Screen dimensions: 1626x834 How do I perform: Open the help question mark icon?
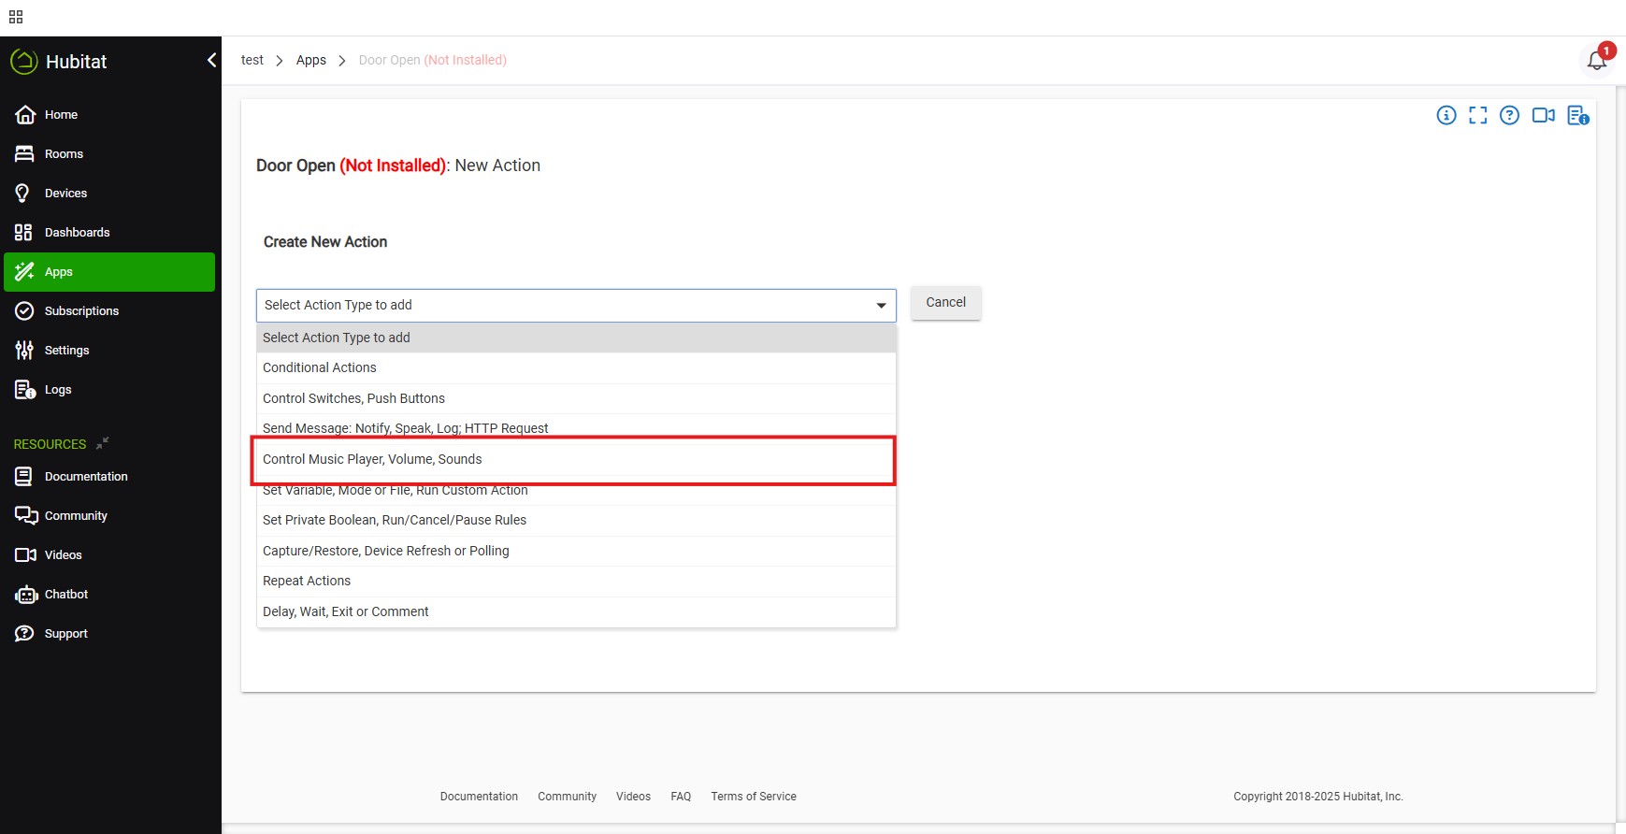(1509, 115)
